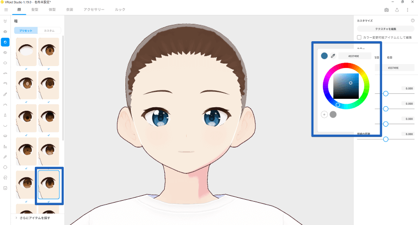The image size is (418, 225).
Task: Select the nose sidebar icon
Action: tap(5, 115)
